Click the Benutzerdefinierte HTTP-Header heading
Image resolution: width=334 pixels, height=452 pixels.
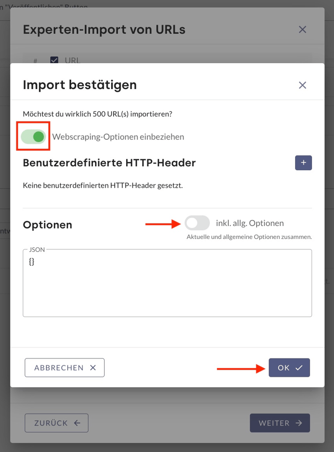(109, 163)
